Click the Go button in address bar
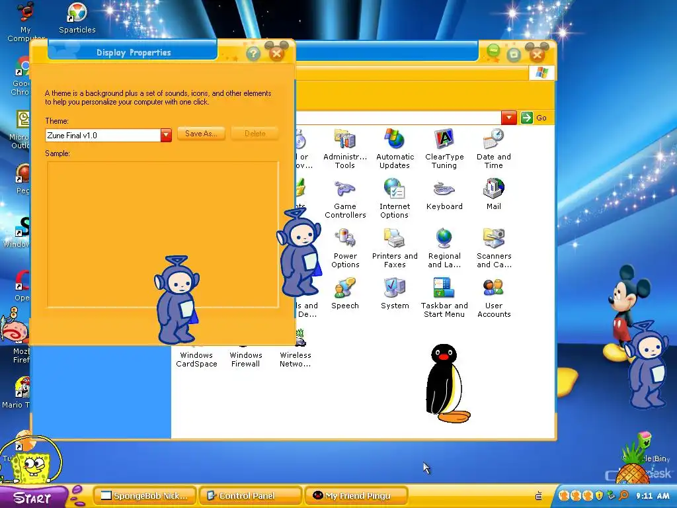Screen dimensions: 677x508 tap(535, 118)
